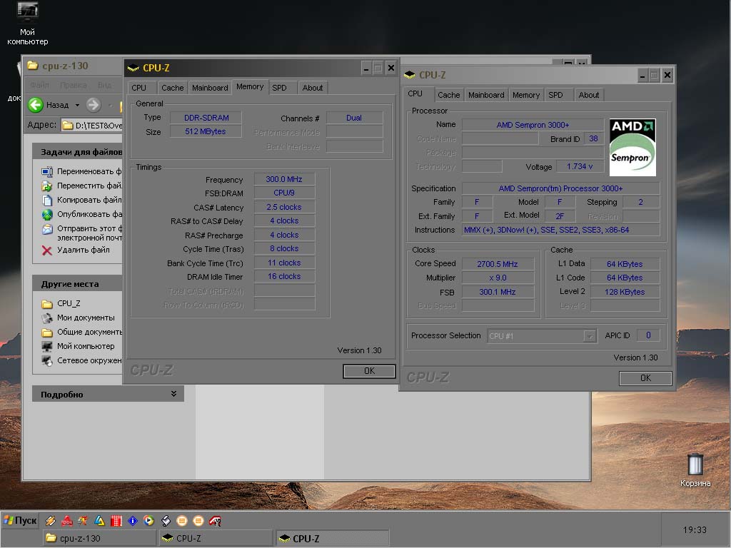Select the Multiplier value x 9.0
Image resolution: width=731 pixels, height=548 pixels.
pos(498,278)
